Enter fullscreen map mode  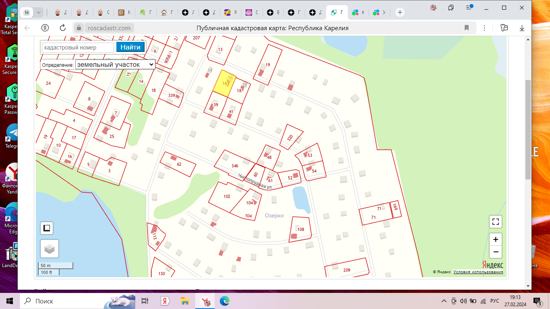point(496,222)
